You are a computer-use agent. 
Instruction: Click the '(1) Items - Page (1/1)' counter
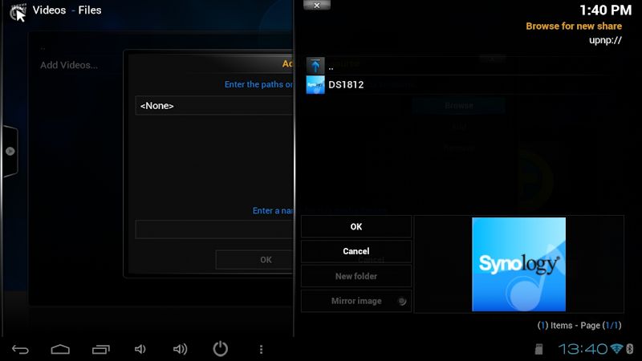pyautogui.click(x=579, y=326)
